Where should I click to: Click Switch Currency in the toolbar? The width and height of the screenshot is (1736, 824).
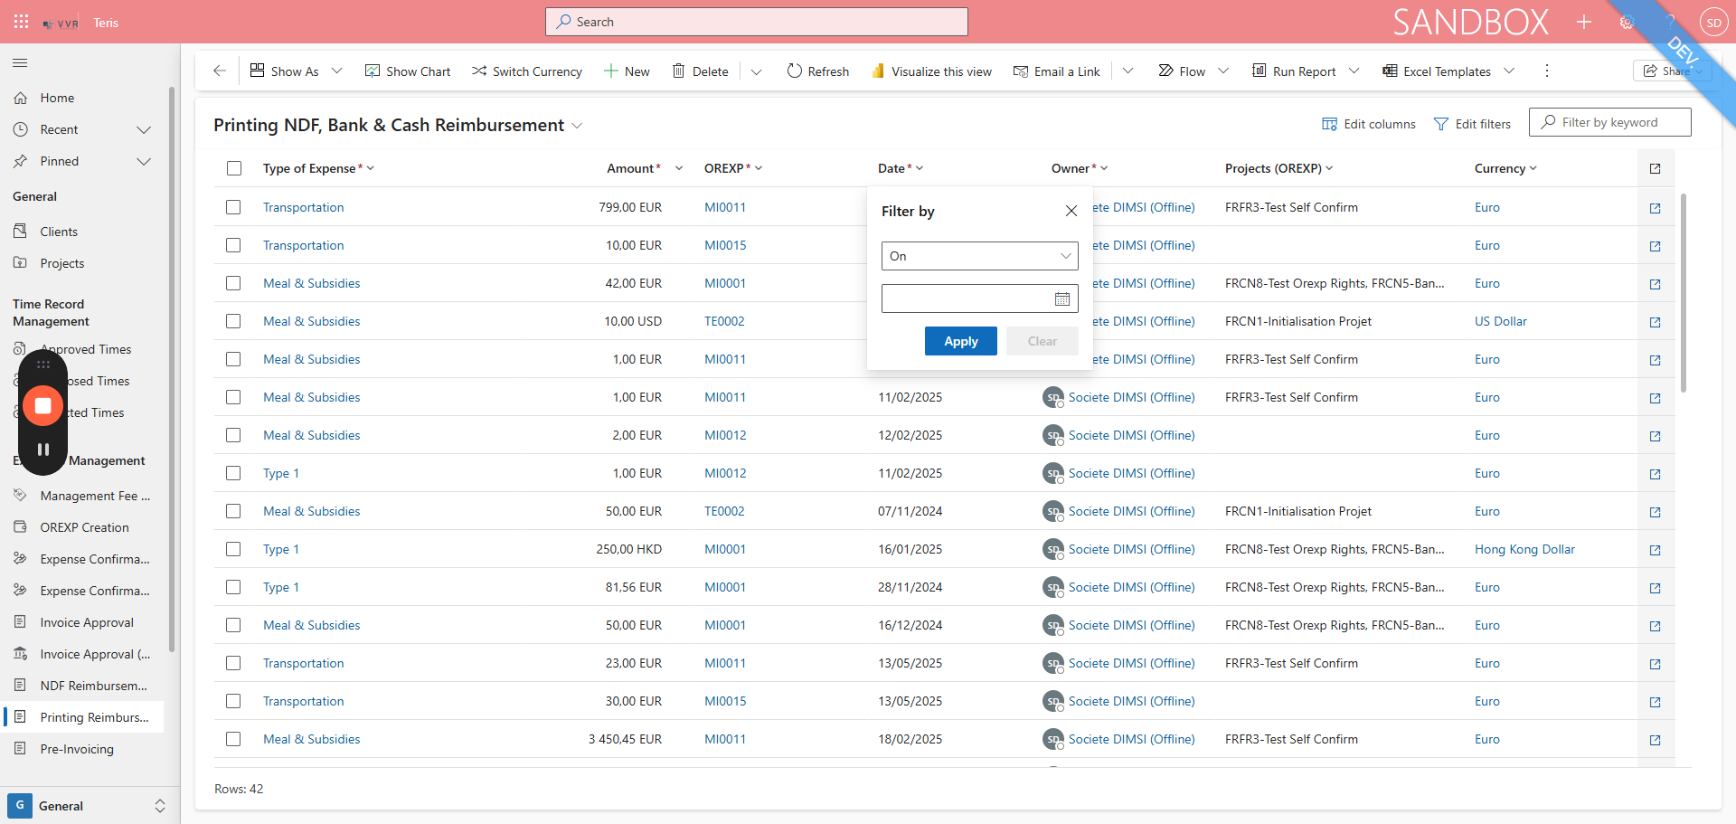tap(527, 71)
